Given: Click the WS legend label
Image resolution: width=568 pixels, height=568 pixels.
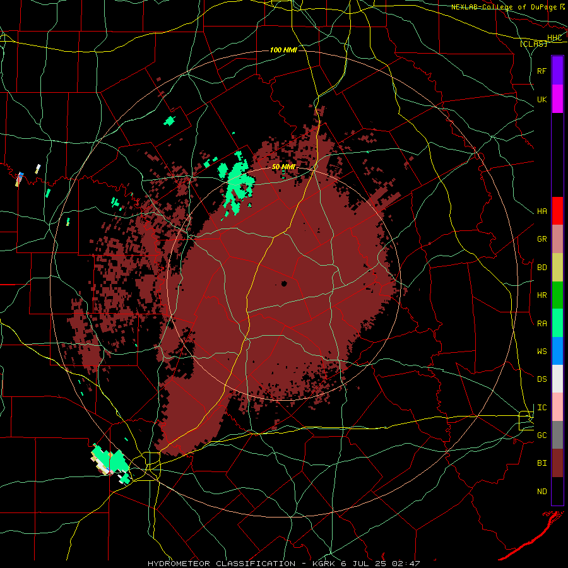Looking at the screenshot, I should pyautogui.click(x=541, y=351).
